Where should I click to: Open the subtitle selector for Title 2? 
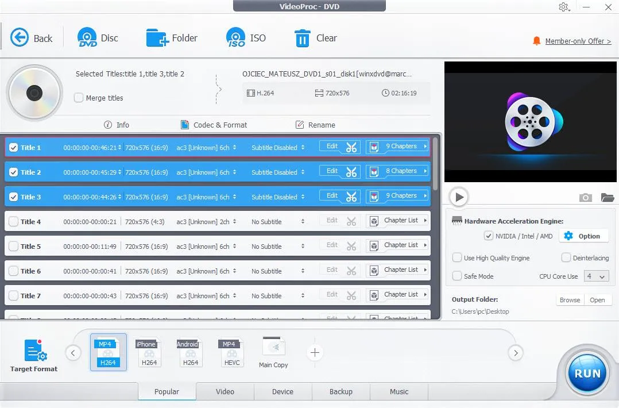277,172
